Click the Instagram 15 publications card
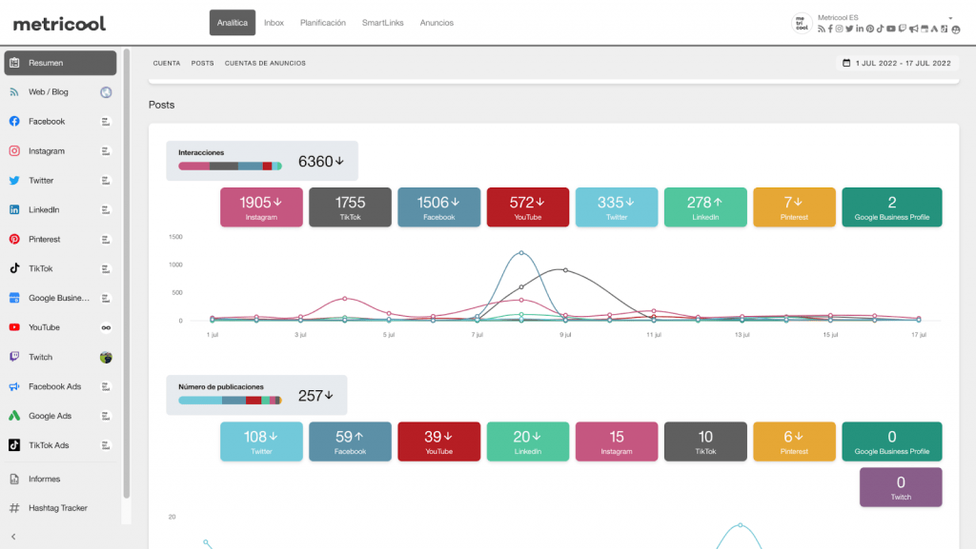Image resolution: width=976 pixels, height=549 pixels. coord(617,441)
